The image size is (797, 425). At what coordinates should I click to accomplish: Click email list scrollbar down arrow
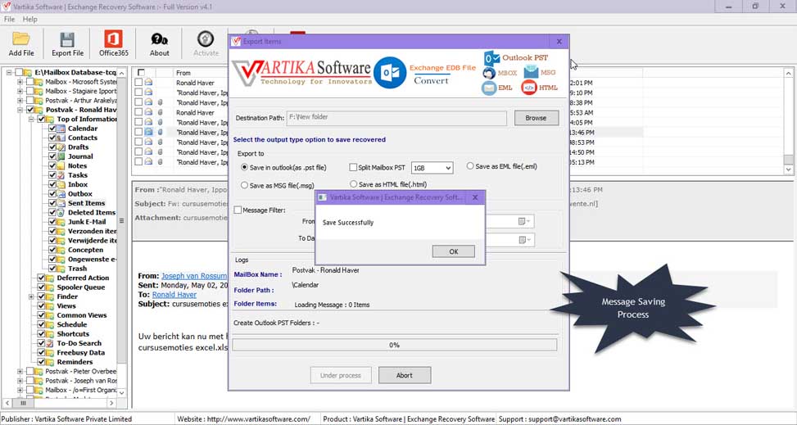point(788,170)
